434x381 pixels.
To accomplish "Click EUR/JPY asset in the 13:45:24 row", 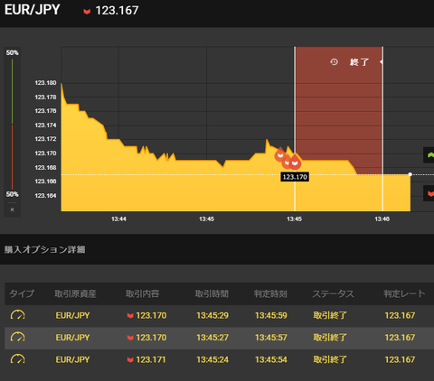I will coord(72,359).
